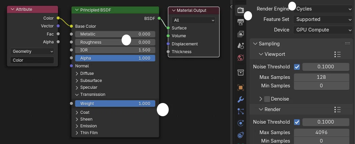This screenshot has width=355, height=144.
Task: Open the View Layer properties tab
Action: pos(241,34)
